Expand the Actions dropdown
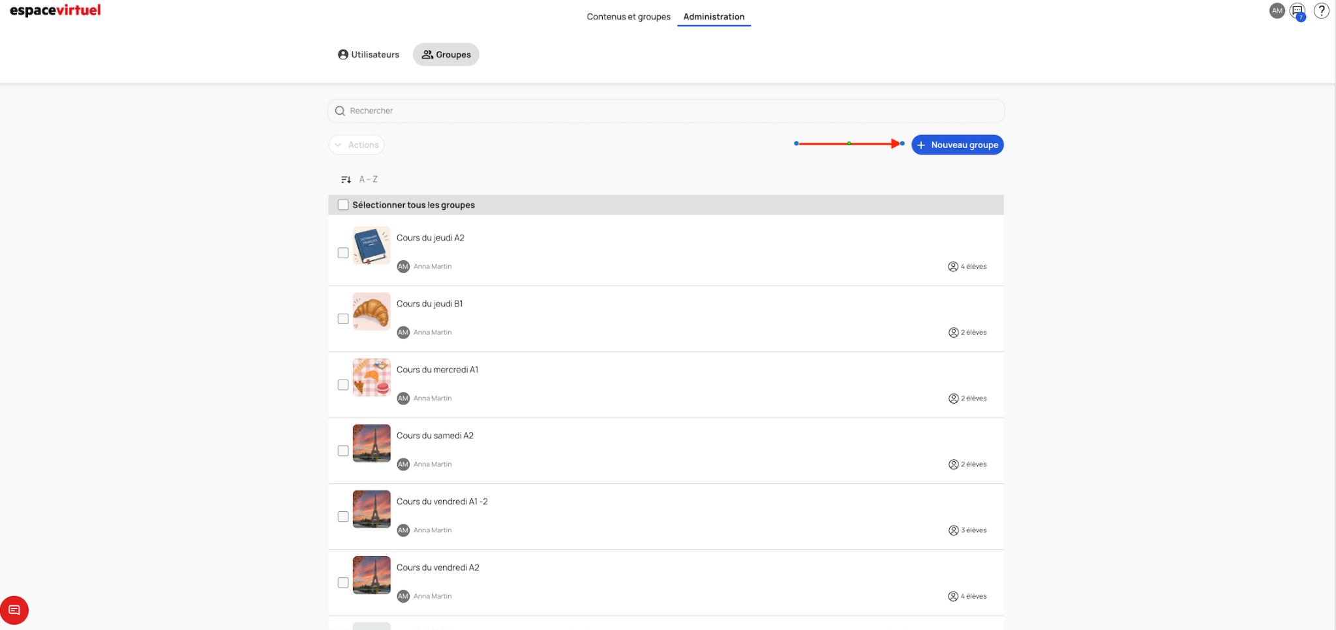Image resolution: width=1336 pixels, height=630 pixels. pos(356,145)
